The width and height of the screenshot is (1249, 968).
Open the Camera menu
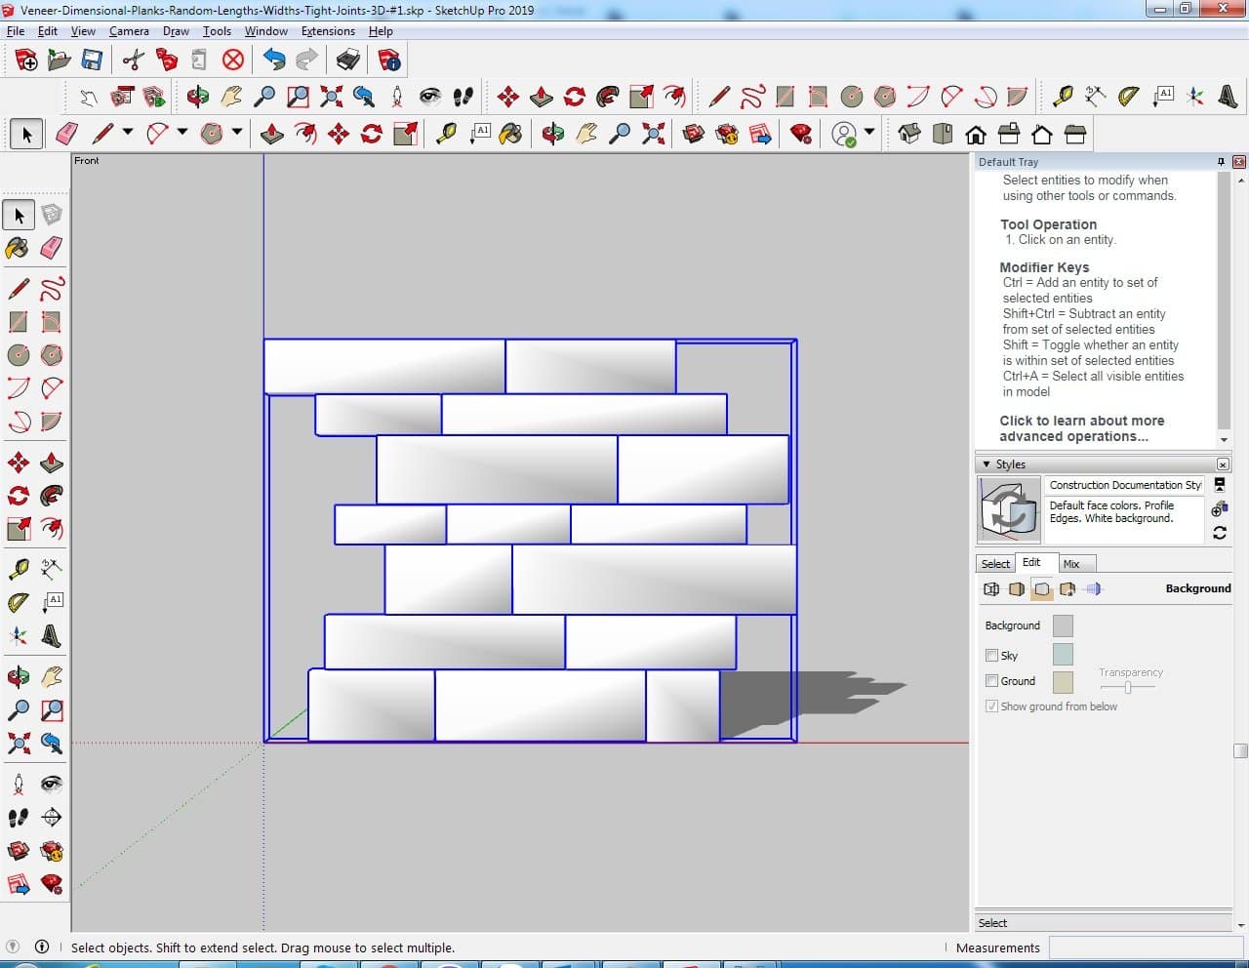click(x=129, y=31)
